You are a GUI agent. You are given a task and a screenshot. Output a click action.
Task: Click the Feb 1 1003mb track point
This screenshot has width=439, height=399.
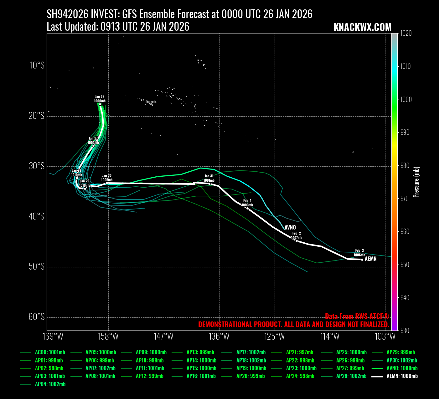[x=247, y=208]
